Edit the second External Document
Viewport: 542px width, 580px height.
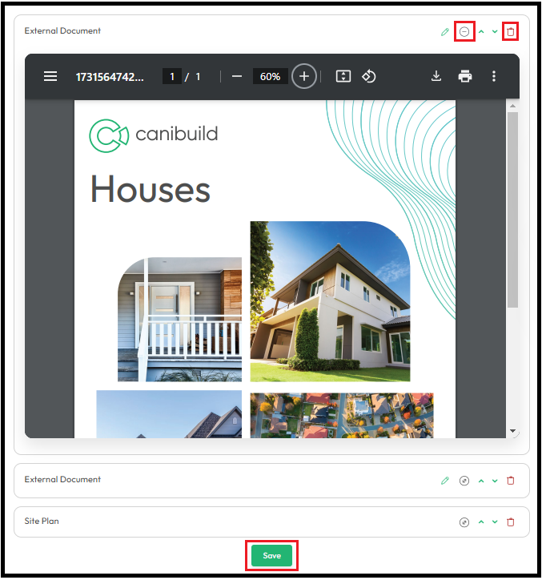(445, 481)
